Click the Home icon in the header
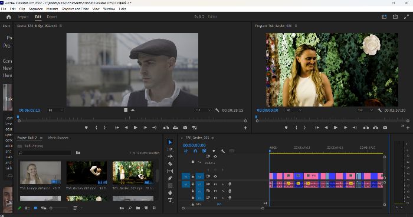Viewport: 413px width, 217px height. (9, 17)
